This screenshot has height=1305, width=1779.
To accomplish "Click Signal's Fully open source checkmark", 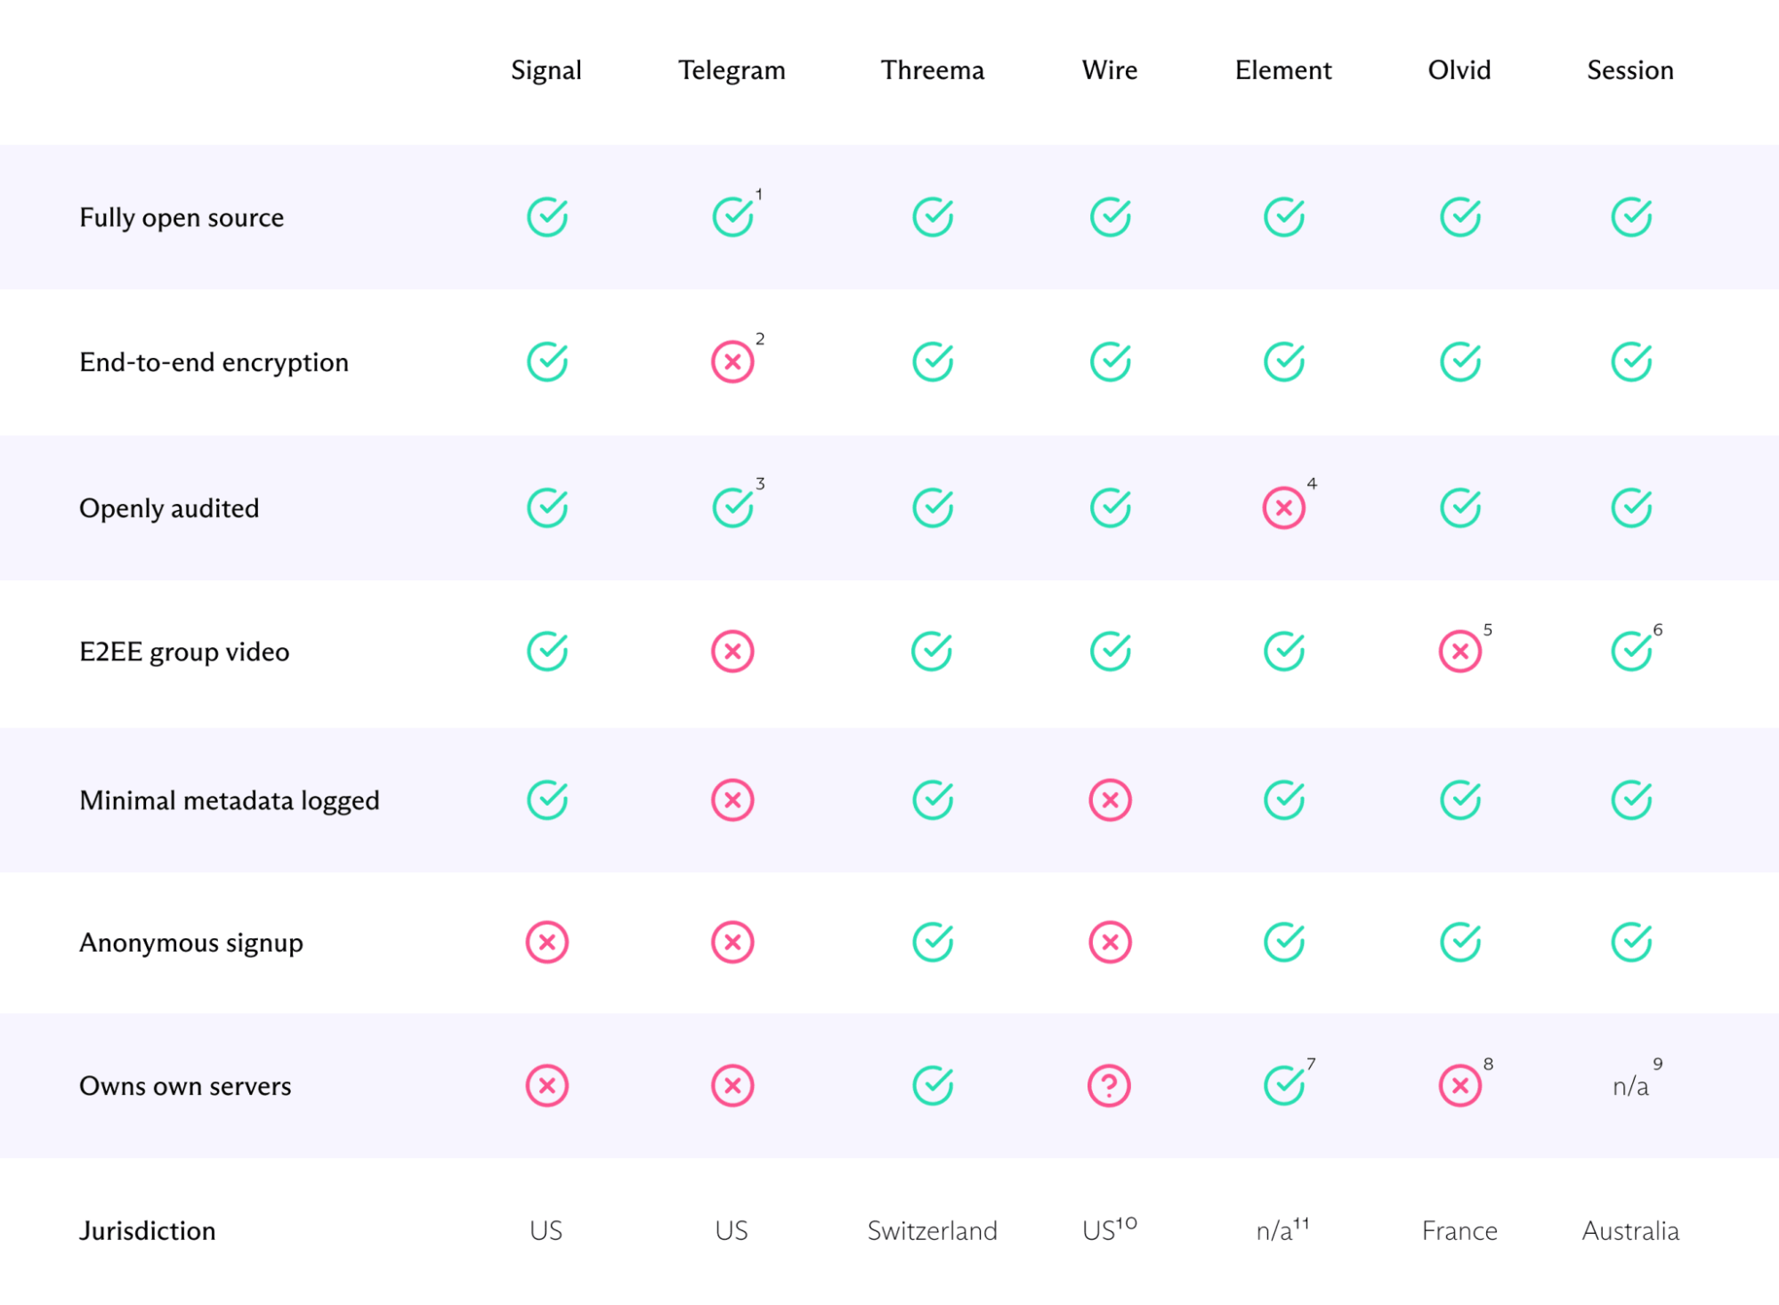I will (546, 217).
